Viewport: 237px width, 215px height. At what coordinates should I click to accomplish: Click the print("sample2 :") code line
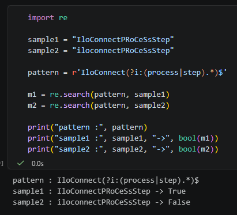(x=123, y=149)
